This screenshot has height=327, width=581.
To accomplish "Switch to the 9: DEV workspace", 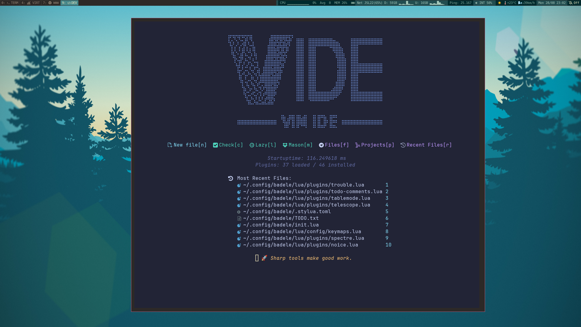I will point(69,3).
